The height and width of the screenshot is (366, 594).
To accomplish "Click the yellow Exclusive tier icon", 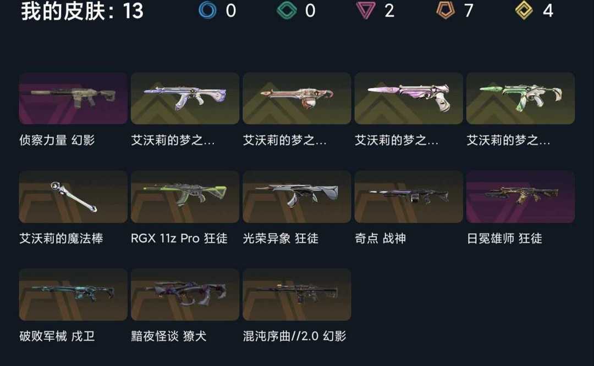I will click(x=524, y=10).
